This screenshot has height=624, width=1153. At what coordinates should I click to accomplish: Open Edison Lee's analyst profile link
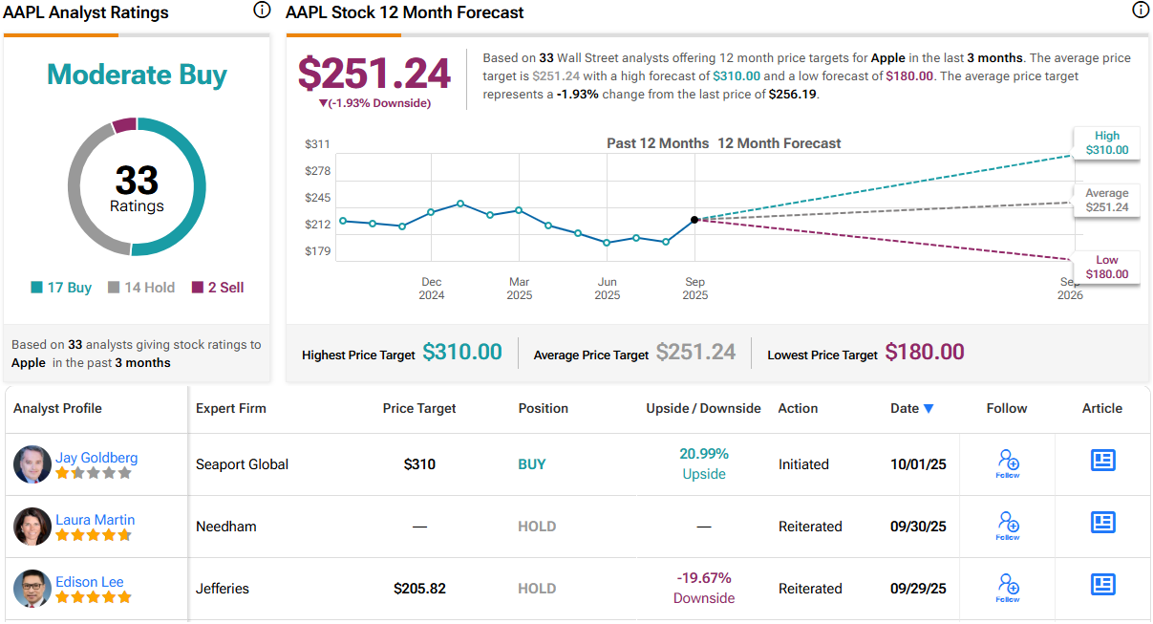[x=89, y=582]
